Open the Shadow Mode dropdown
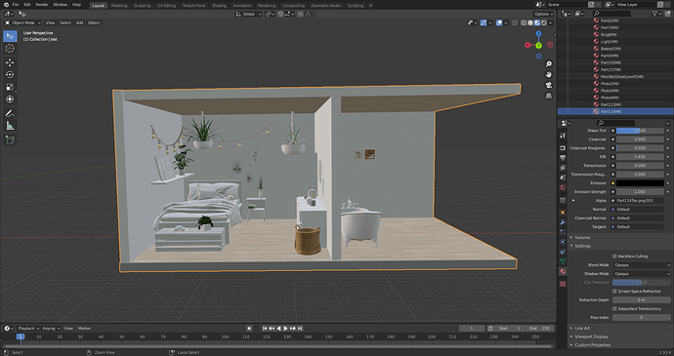Viewport: 674px width, 356px height. point(642,273)
